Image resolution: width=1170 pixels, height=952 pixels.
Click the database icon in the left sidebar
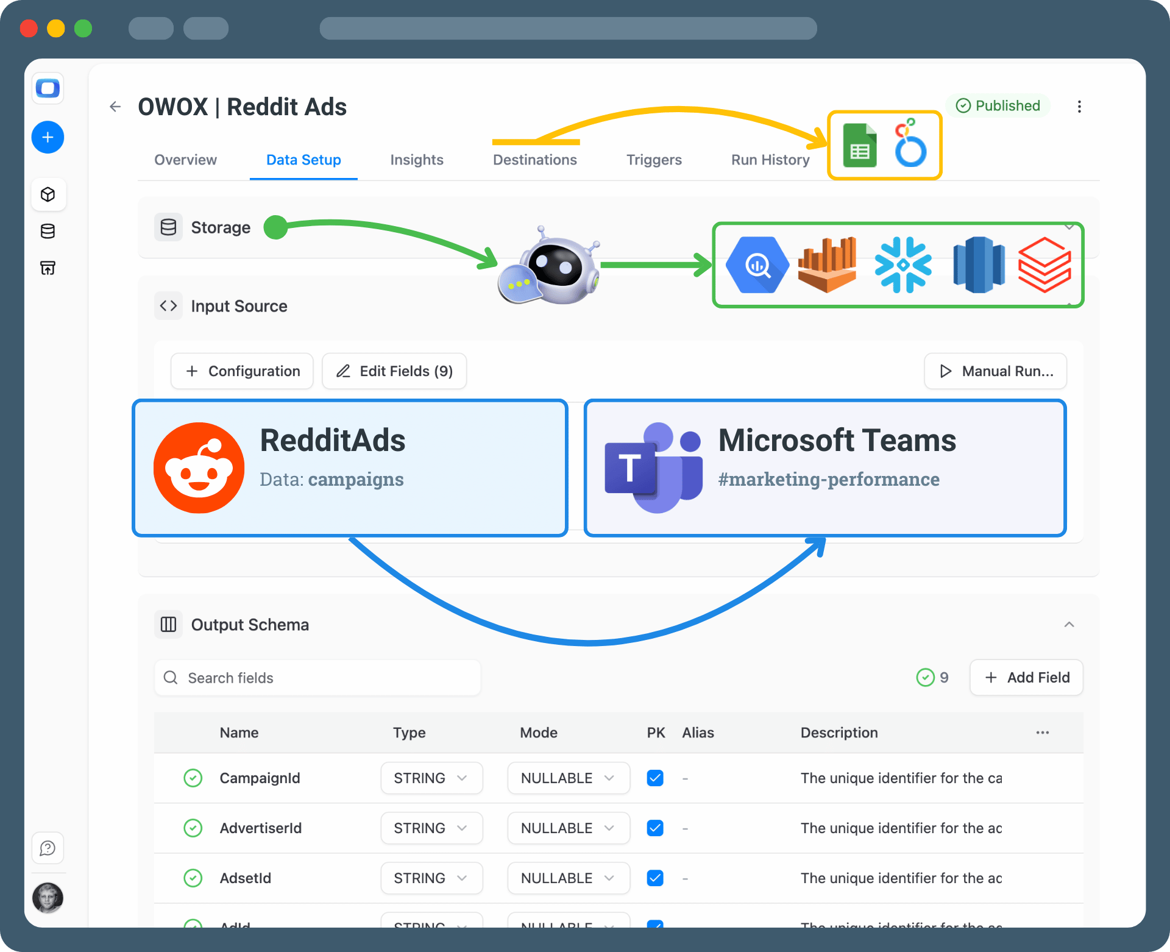48,231
